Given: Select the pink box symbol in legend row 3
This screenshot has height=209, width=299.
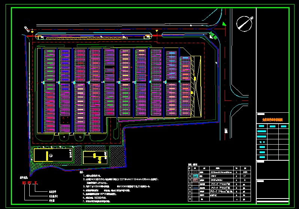Looking at the screenshot, I should click(195, 180).
